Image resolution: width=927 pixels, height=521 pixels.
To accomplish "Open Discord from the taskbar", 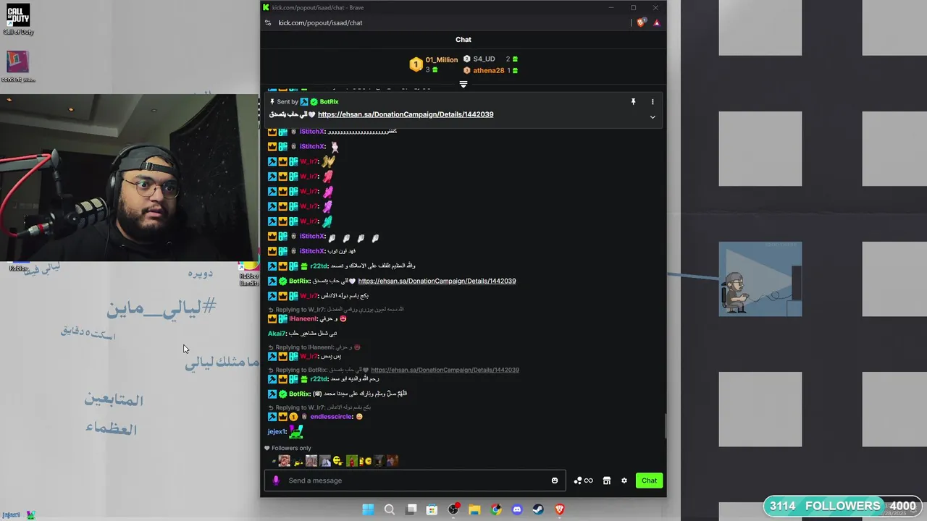I will [x=517, y=509].
